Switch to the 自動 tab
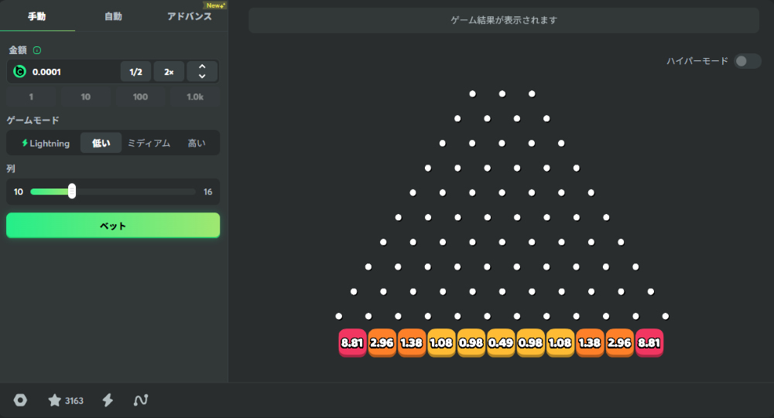The height and width of the screenshot is (418, 774). 113,16
